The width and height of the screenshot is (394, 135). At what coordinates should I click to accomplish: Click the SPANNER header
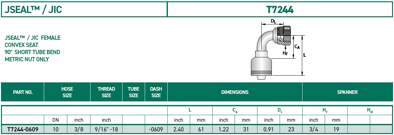coord(347,92)
